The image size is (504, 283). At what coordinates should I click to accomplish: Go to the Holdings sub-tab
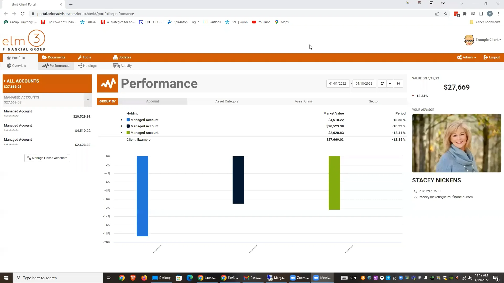click(x=87, y=66)
